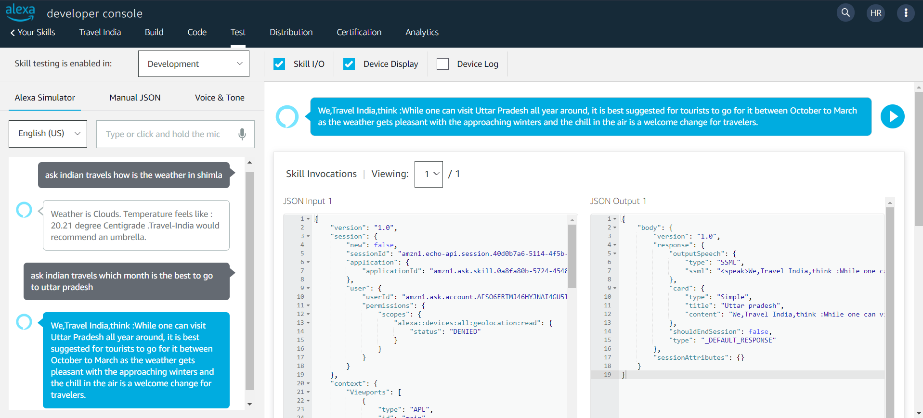Screen dimensions: 923x418
Task: Collapse JSON Input context fold arrow line 20
Action: 308,383
